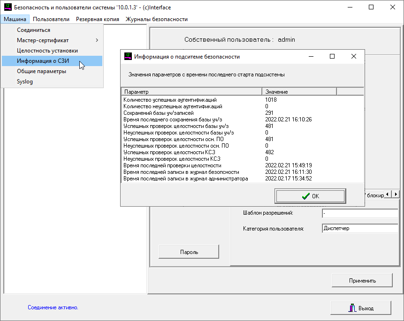Open Syslog from the menu
This screenshot has width=404, height=321.
pyautogui.click(x=25, y=82)
